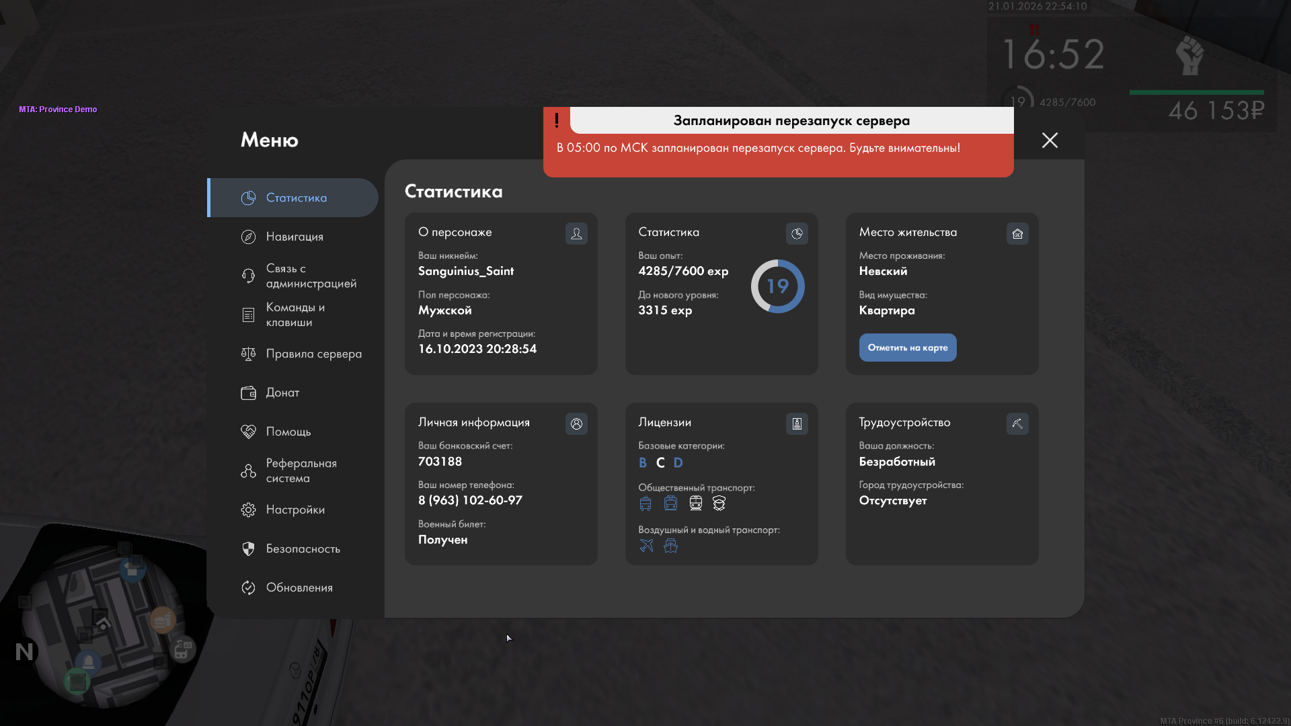Click the pickaxe icon in Трудоустройство card
1291x726 pixels.
click(x=1017, y=424)
